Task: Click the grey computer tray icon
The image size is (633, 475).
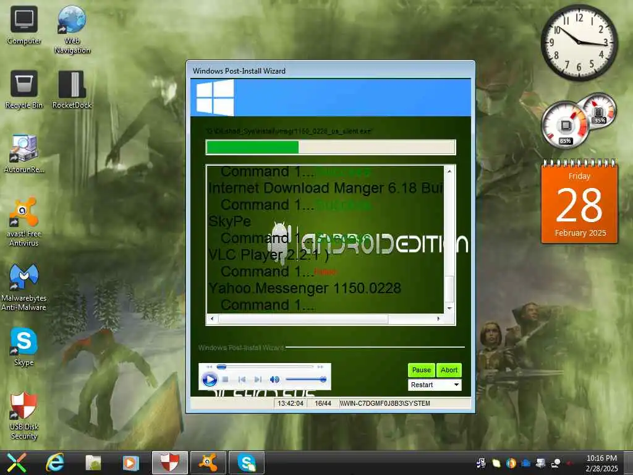Action: coord(540,463)
